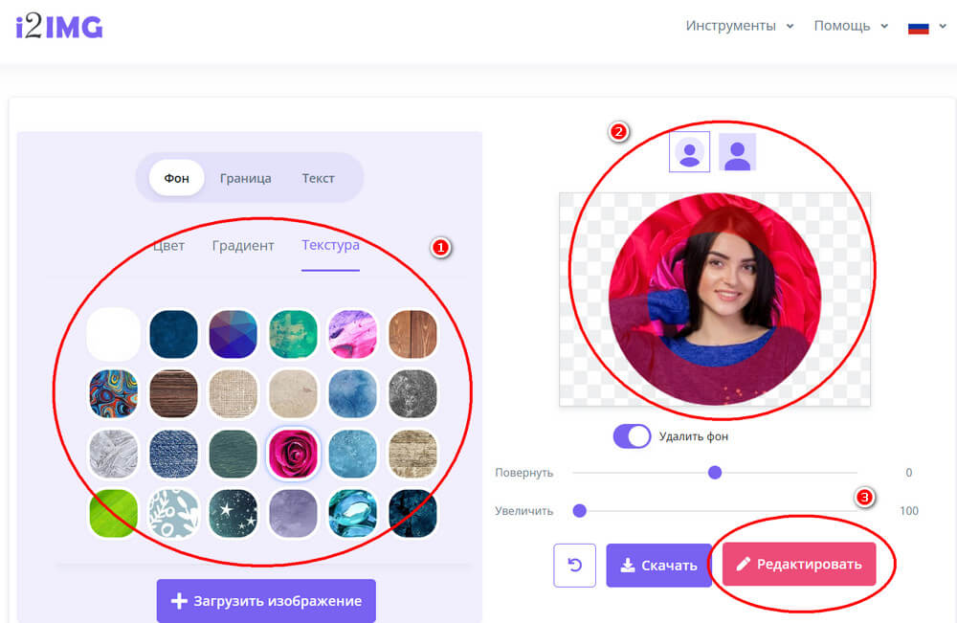Choose the dark brown wood texture
Image resolution: width=957 pixels, height=623 pixels.
pyautogui.click(x=173, y=393)
